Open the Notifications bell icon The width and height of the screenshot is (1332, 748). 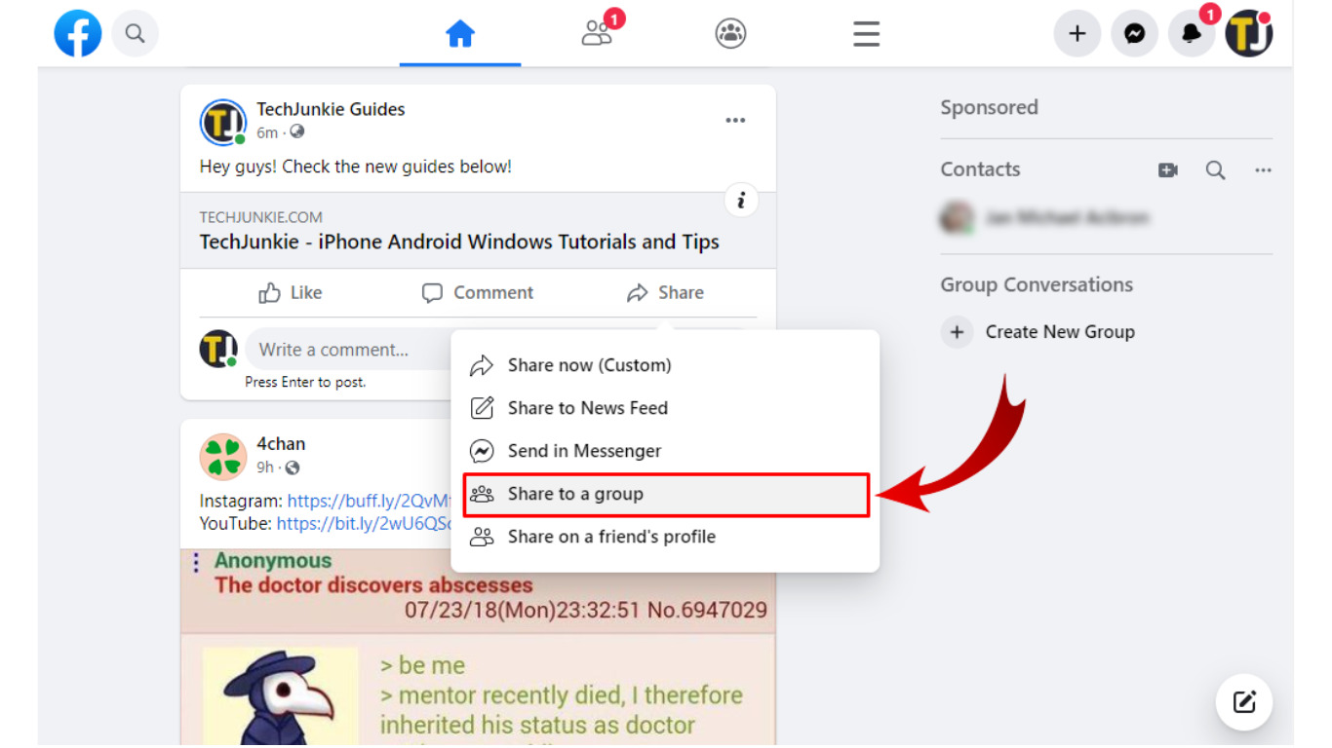[1193, 34]
